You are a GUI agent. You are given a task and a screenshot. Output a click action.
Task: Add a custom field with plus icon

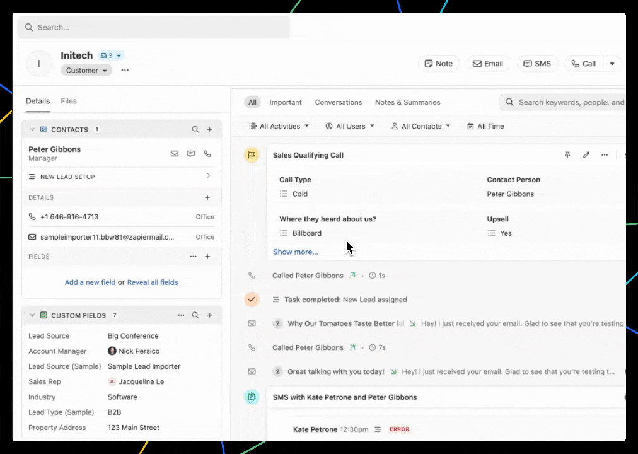click(209, 315)
